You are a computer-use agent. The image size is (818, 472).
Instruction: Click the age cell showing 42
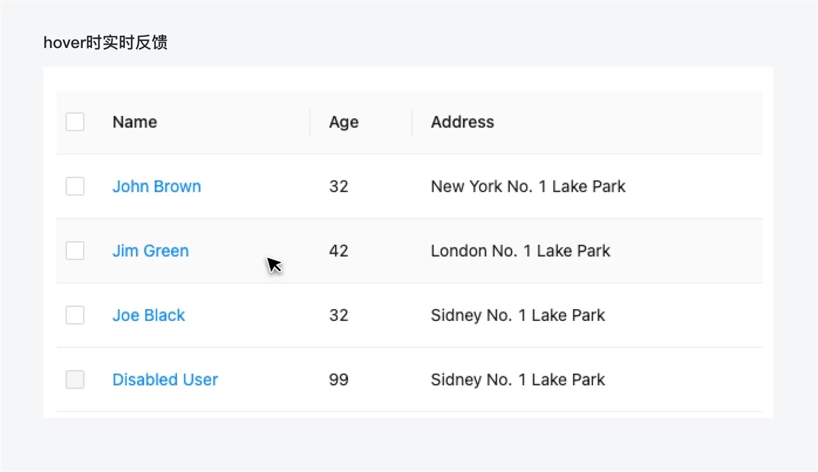339,251
